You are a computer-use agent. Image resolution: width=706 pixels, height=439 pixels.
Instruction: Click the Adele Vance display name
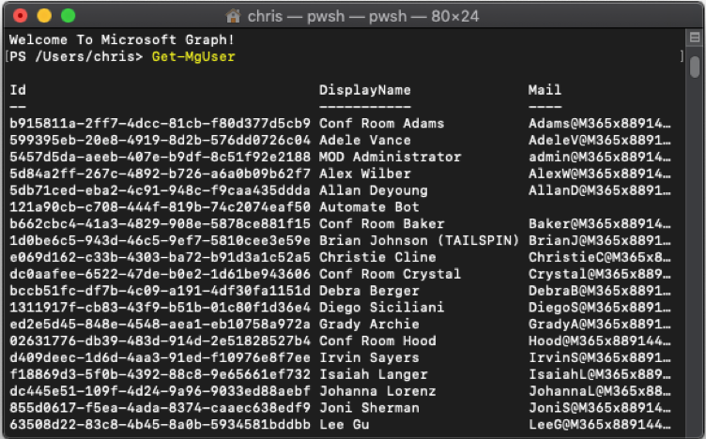364,141
